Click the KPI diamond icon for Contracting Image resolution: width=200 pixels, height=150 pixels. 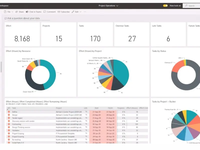[9, 124]
